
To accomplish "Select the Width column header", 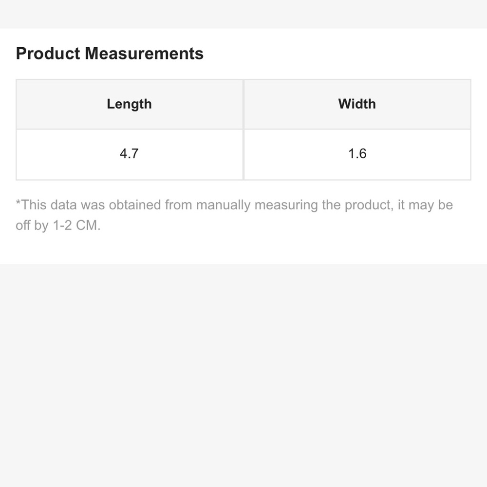I will [x=357, y=104].
